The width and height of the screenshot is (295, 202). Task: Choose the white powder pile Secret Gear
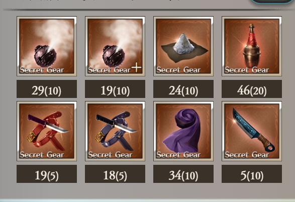coord(183,46)
